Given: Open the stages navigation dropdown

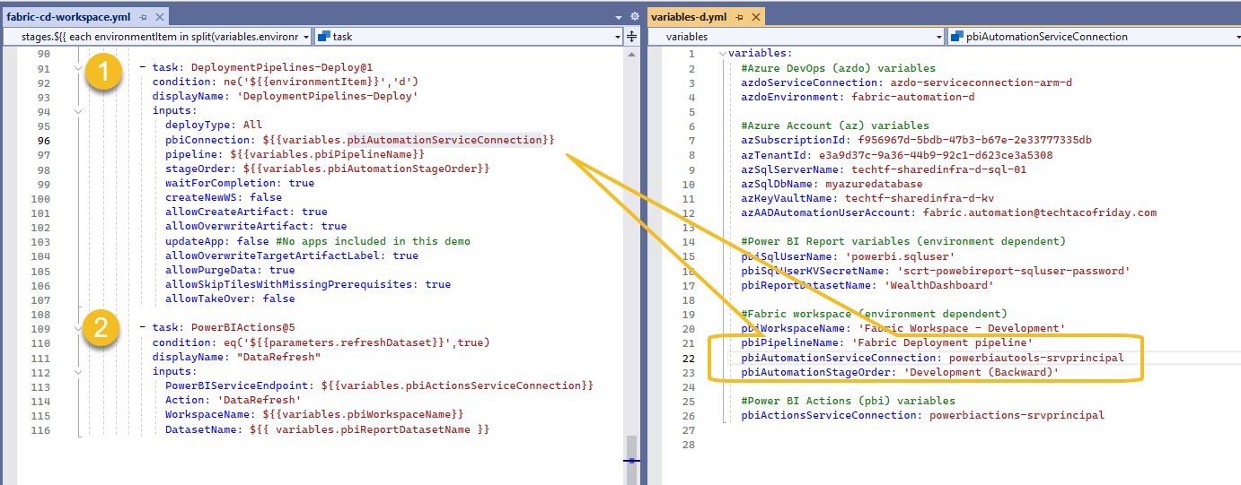Looking at the screenshot, I should (x=306, y=37).
